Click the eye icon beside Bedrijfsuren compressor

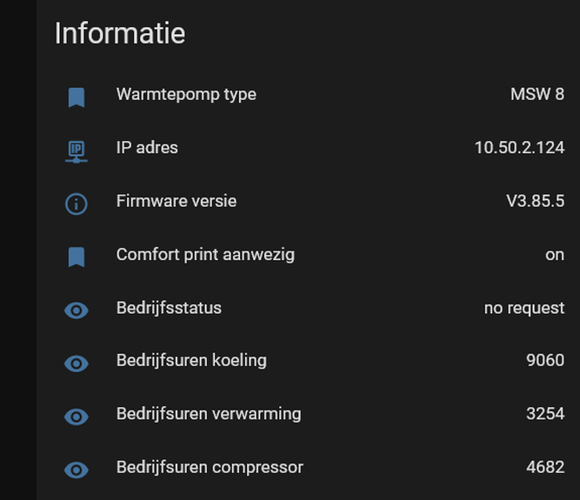77,470
